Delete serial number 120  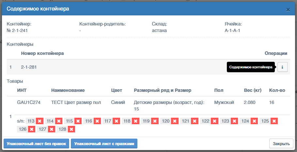point(175,121)
